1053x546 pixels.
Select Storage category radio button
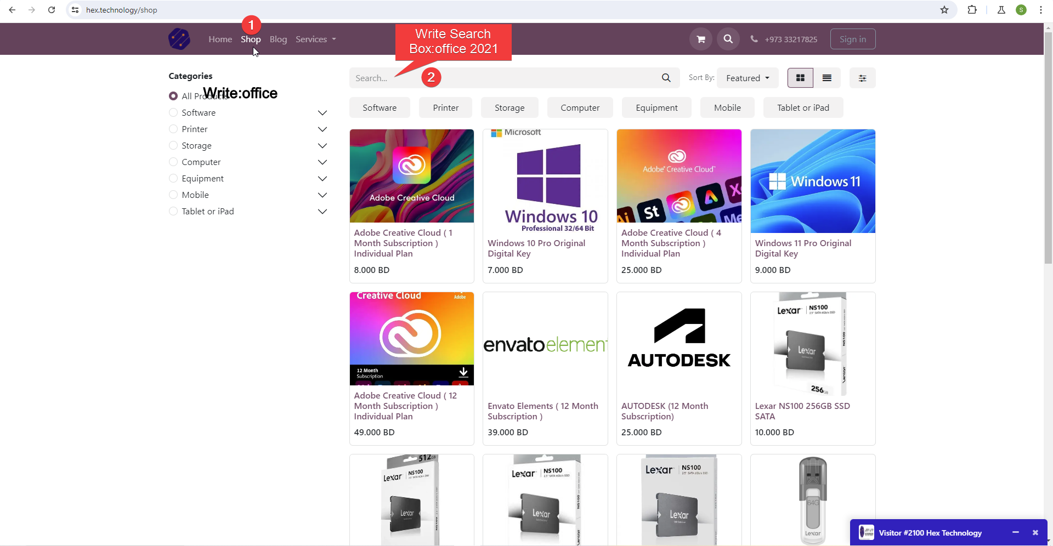[173, 145]
